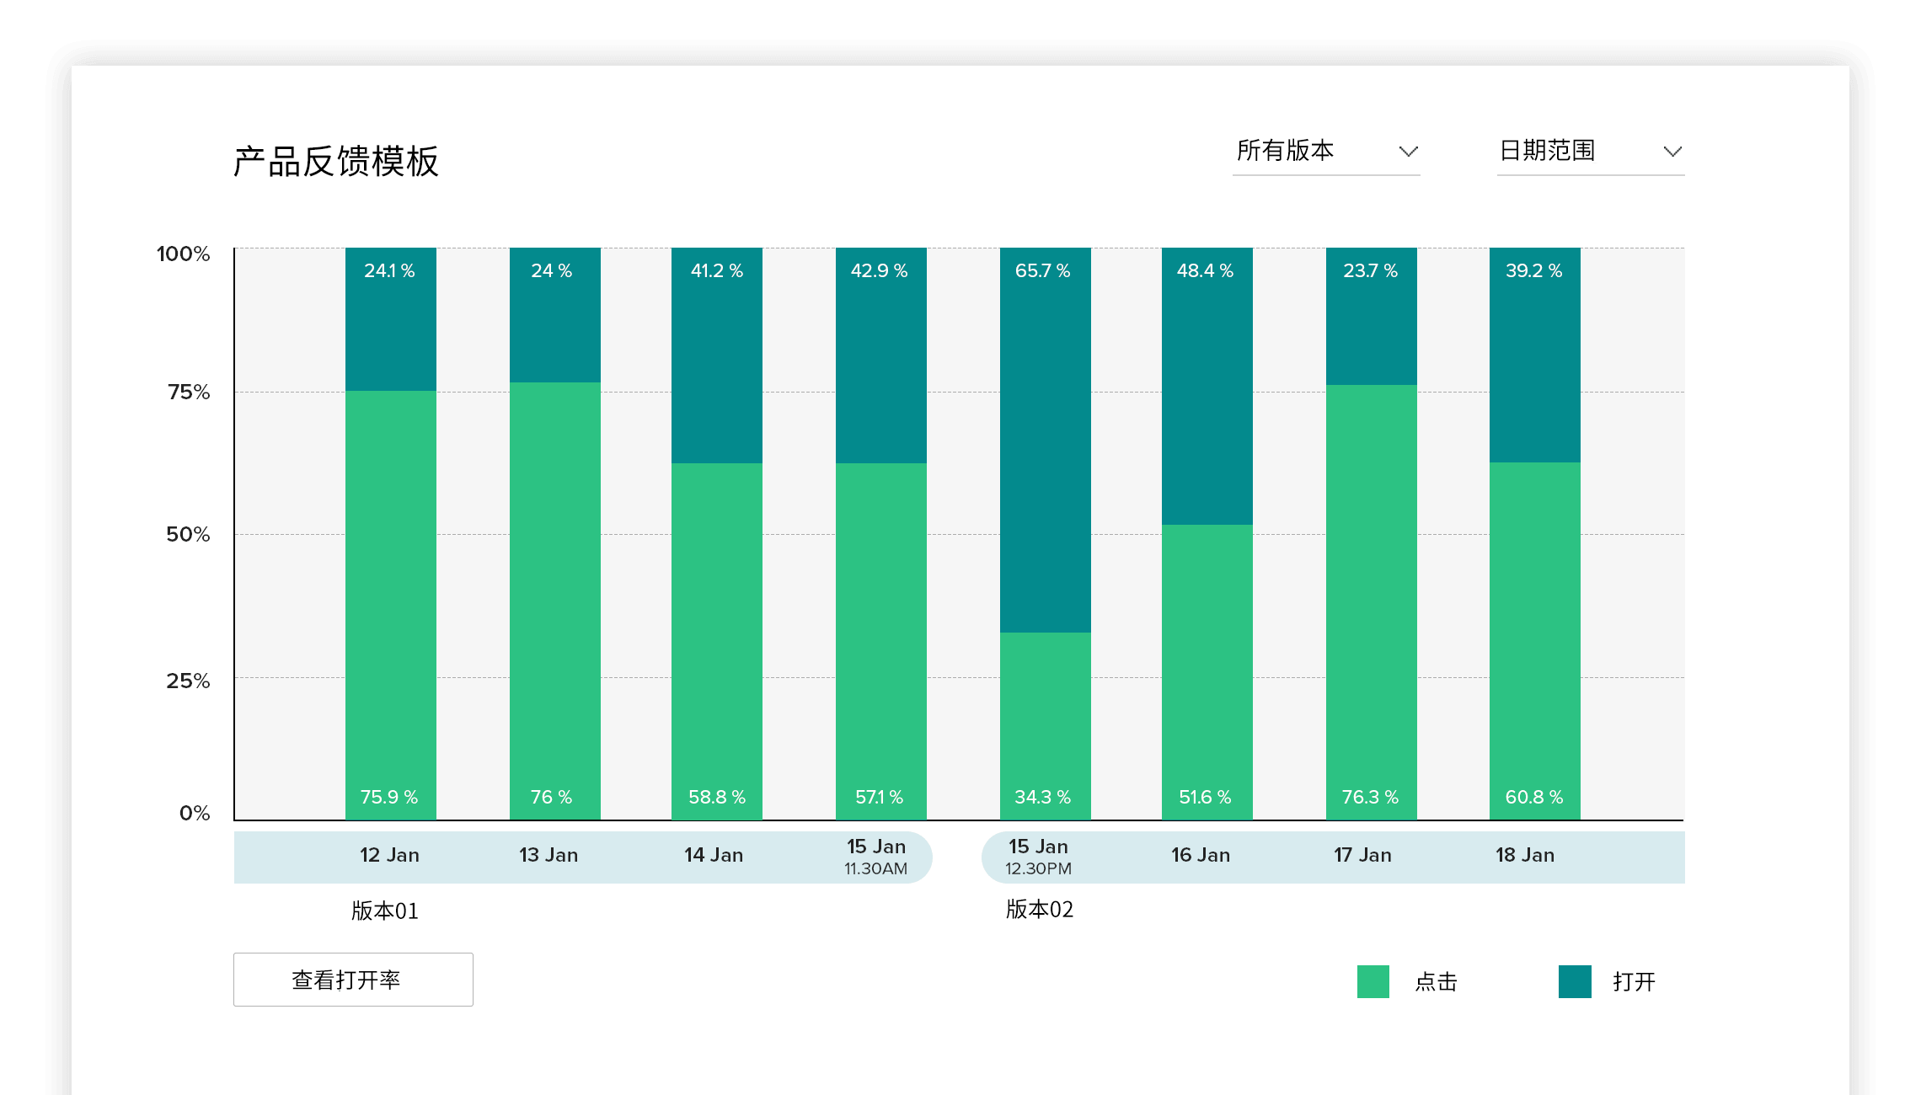Click the 34.3 % green bar segment

1045,724
